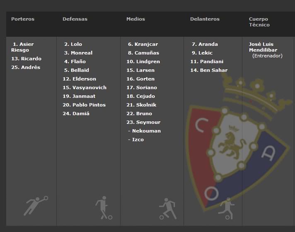The image size is (295, 232).
Task: Select the Defensas column header
Action: (75, 19)
